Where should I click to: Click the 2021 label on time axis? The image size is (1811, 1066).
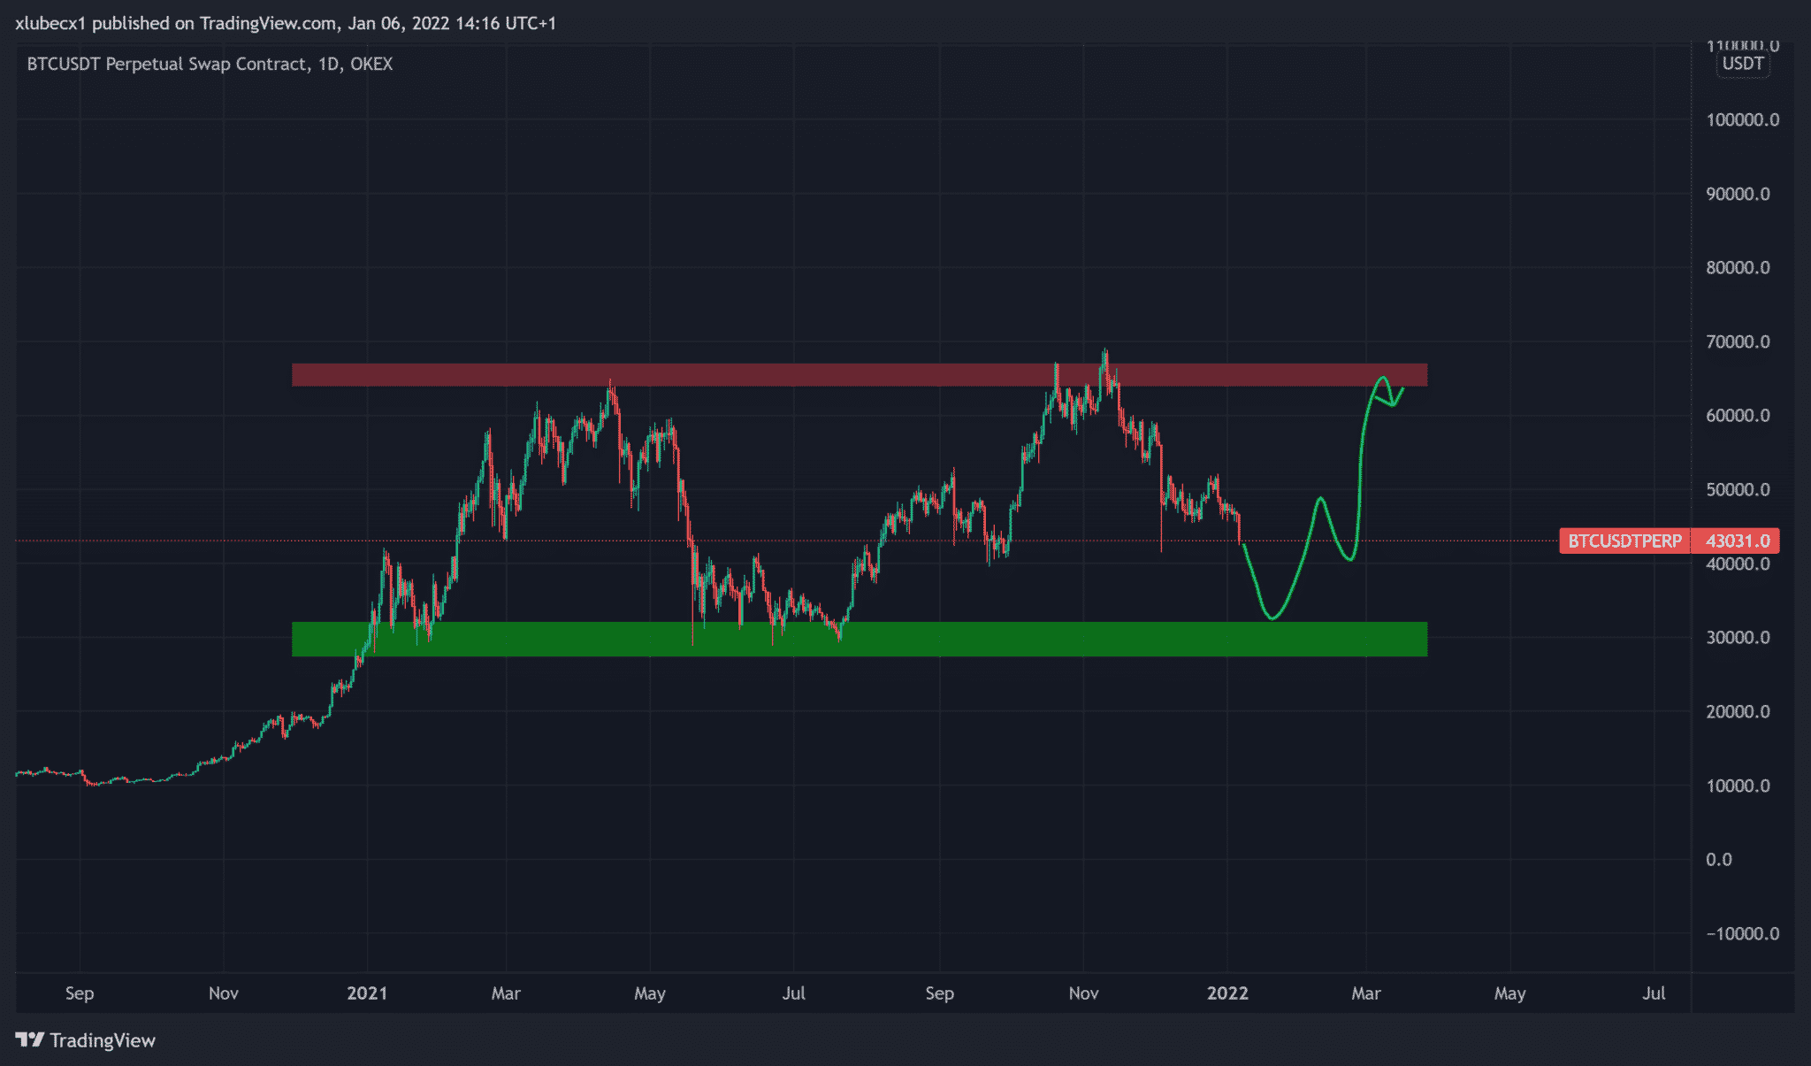(x=367, y=993)
